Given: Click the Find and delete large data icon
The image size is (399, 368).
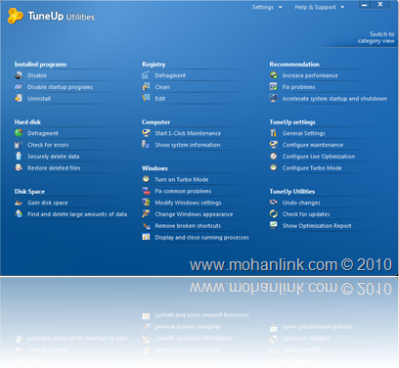Looking at the screenshot, I should pos(19,213).
